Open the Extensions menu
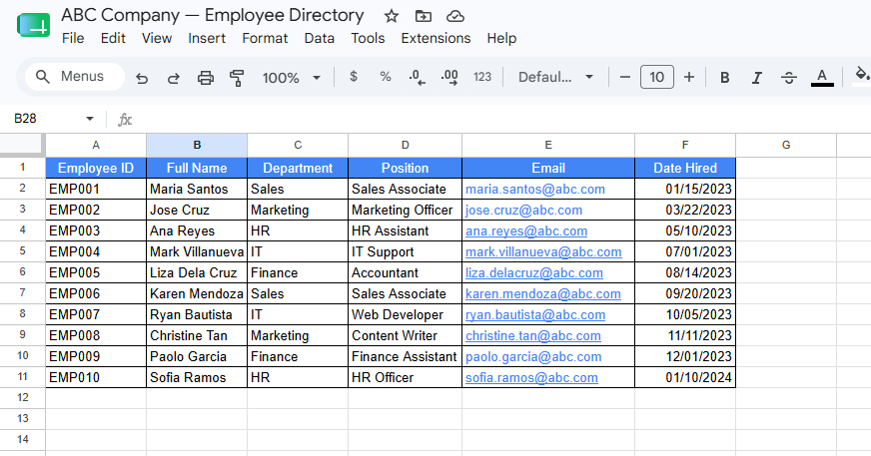Screen dimensions: 871x456 [x=435, y=38]
